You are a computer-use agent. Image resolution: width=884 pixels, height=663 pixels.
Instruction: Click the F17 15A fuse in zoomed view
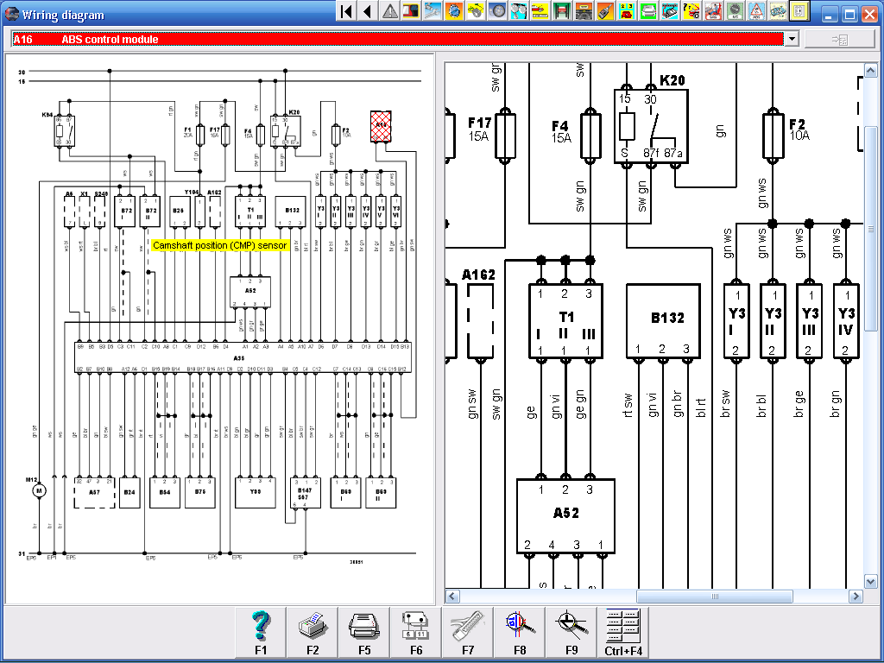(x=505, y=136)
